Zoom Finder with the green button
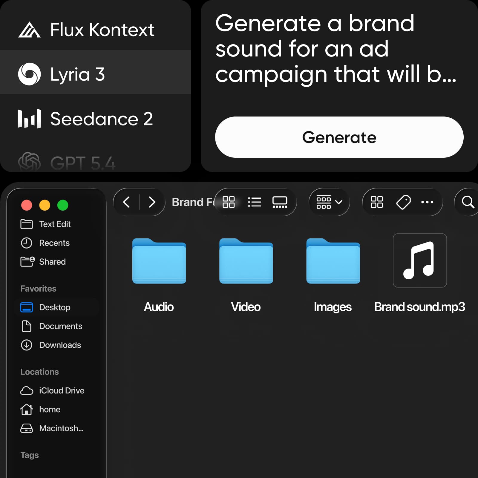This screenshot has width=478, height=478. [63, 205]
